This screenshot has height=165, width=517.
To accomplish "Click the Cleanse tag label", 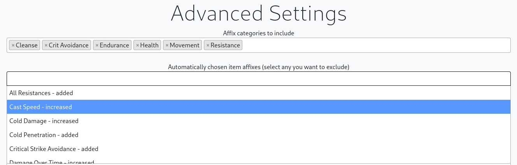I will pos(27,45).
